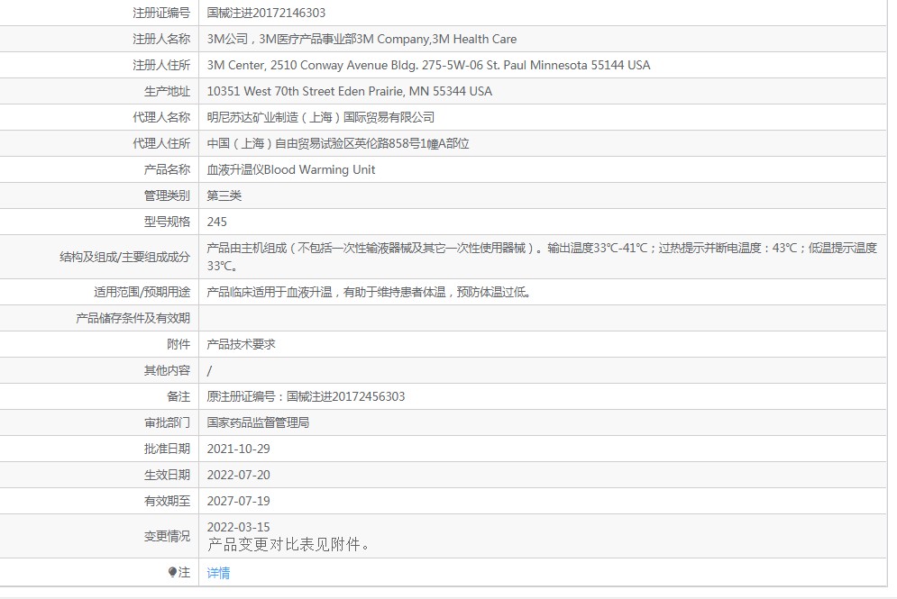The width and height of the screenshot is (897, 599).
Task: Click management class value 第三类
Action: pos(224,195)
